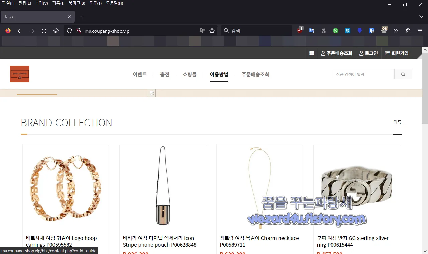
Task: Click the product search magnifier button
Action: point(403,74)
